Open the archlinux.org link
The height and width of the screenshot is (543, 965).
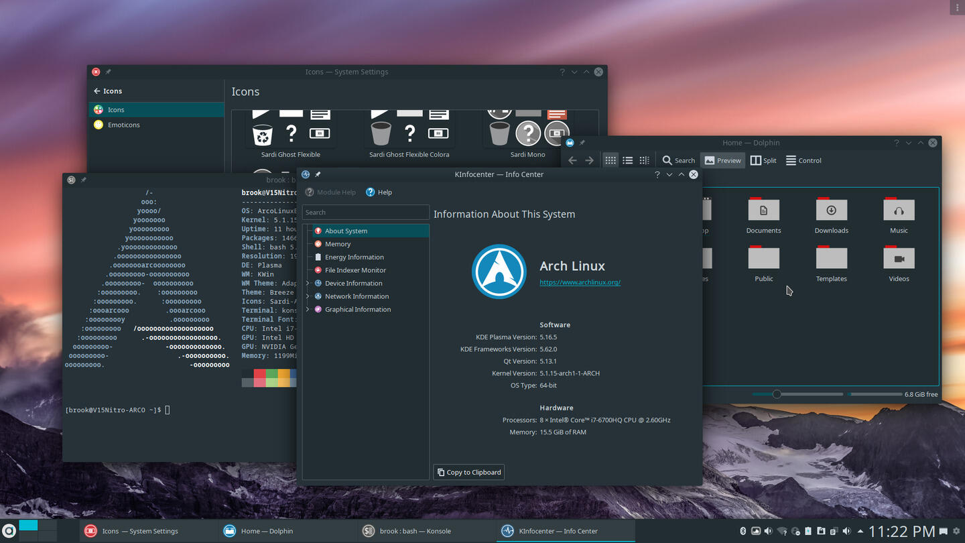coord(580,282)
